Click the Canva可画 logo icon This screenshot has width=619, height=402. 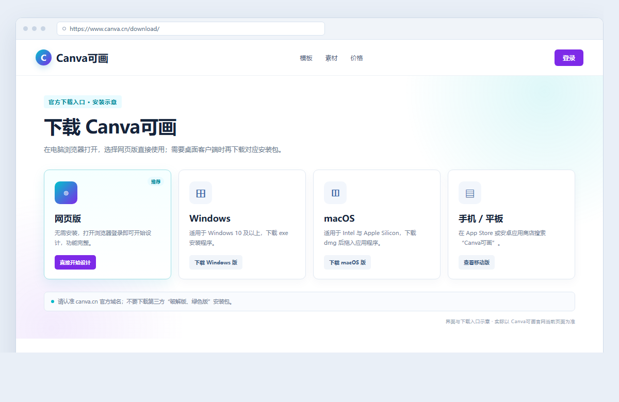(44, 58)
